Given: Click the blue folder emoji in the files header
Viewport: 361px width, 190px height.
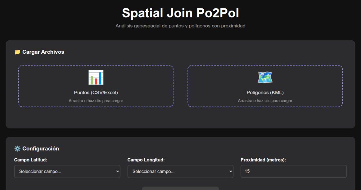Looking at the screenshot, I should 17,52.
